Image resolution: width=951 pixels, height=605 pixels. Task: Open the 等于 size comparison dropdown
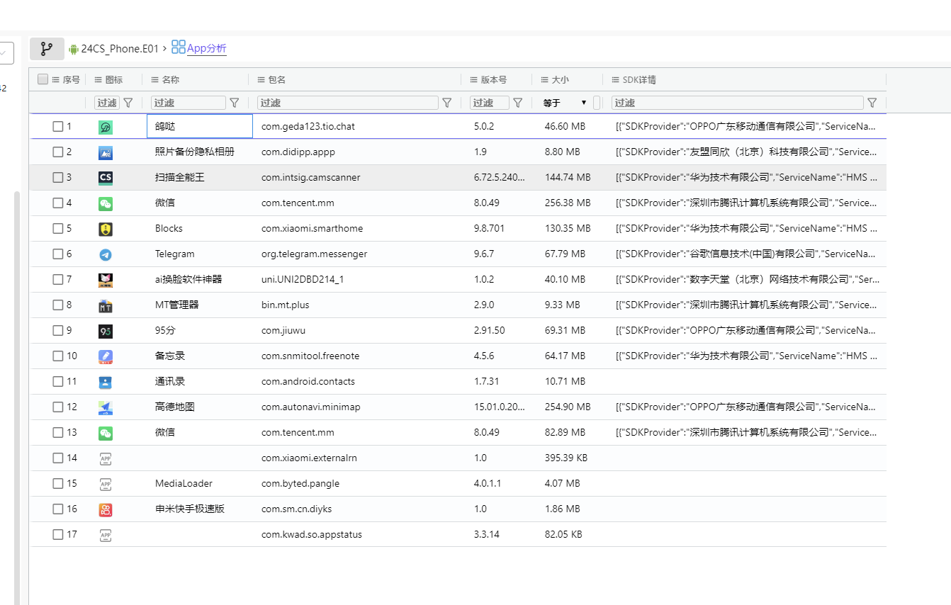[565, 103]
